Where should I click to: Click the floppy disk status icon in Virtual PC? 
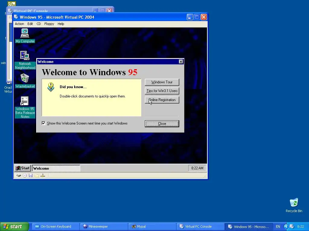tap(30, 175)
